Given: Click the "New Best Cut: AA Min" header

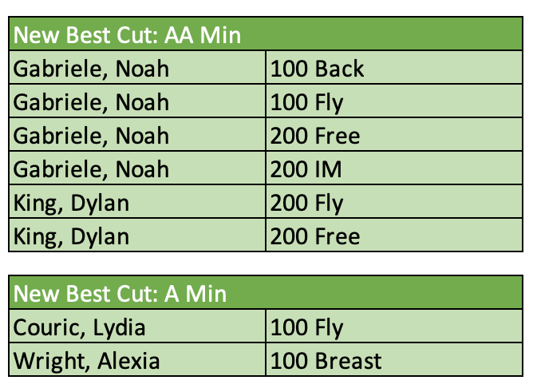Looking at the screenshot, I should tap(128, 35).
